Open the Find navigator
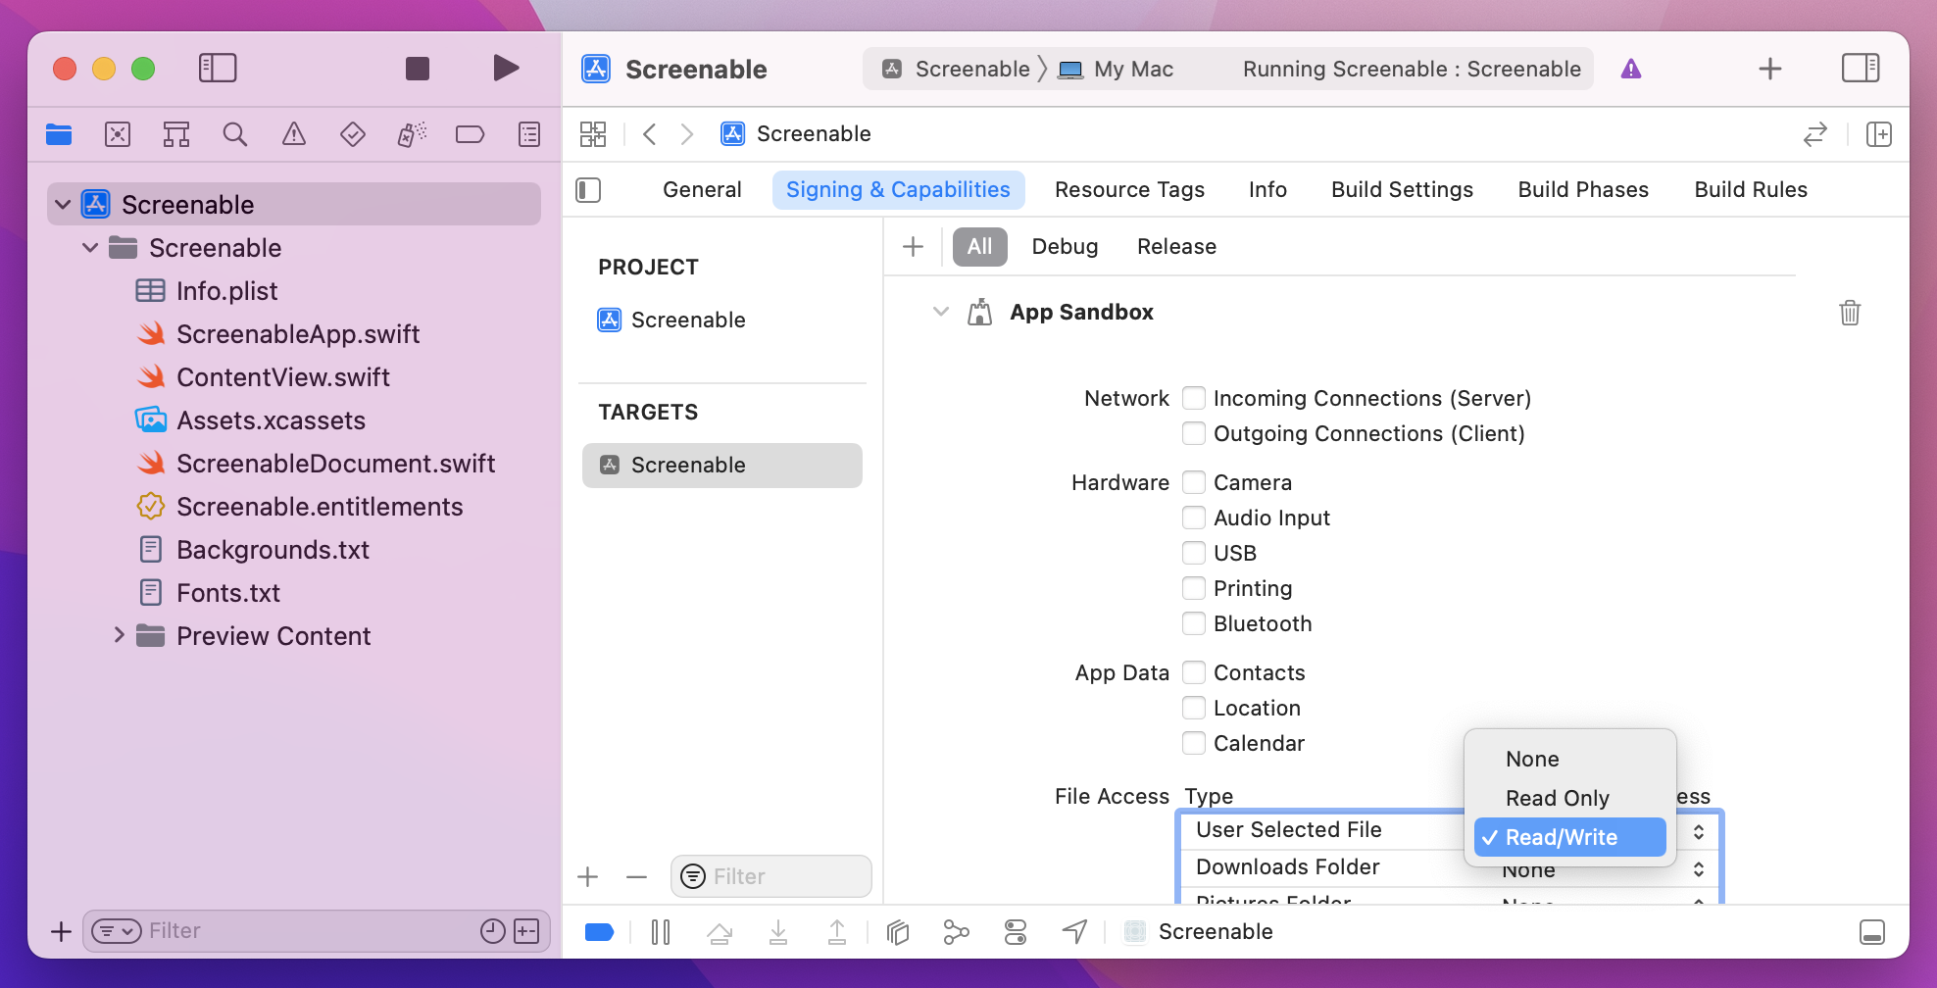Screen dimensions: 1937x988 coord(235,134)
